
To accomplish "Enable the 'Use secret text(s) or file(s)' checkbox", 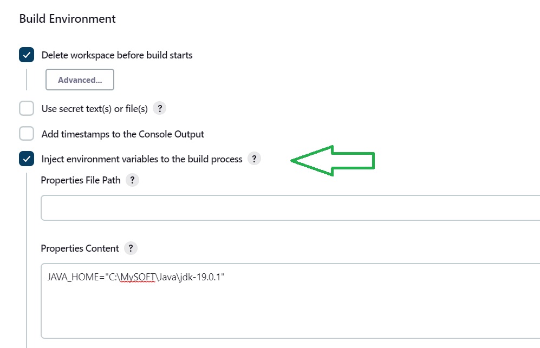I will coord(27,108).
